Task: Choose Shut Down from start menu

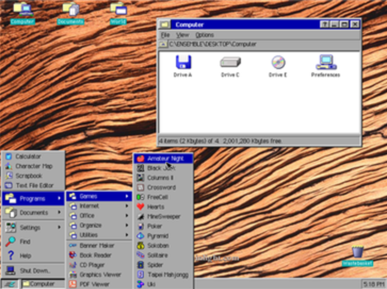Action: (34, 270)
